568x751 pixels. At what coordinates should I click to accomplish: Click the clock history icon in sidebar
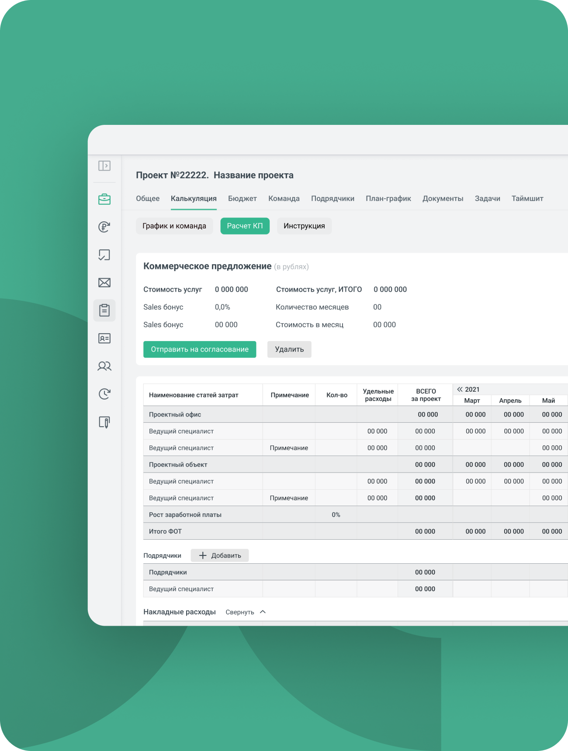click(x=104, y=394)
